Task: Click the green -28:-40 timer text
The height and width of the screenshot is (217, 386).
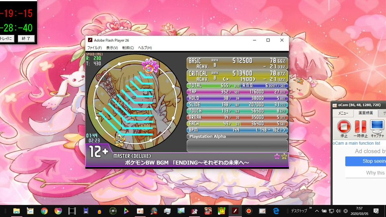Action: pyautogui.click(x=16, y=28)
